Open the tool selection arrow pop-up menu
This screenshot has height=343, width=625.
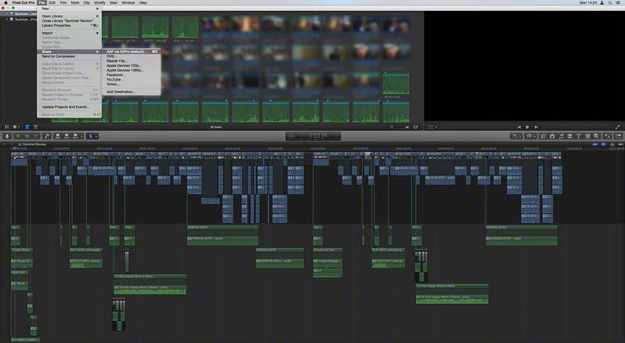pyautogui.click(x=92, y=136)
